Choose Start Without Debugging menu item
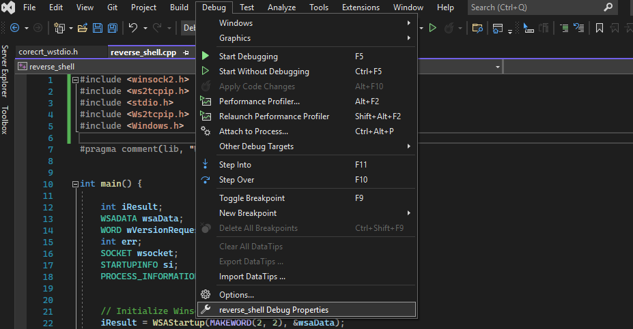 point(307,72)
